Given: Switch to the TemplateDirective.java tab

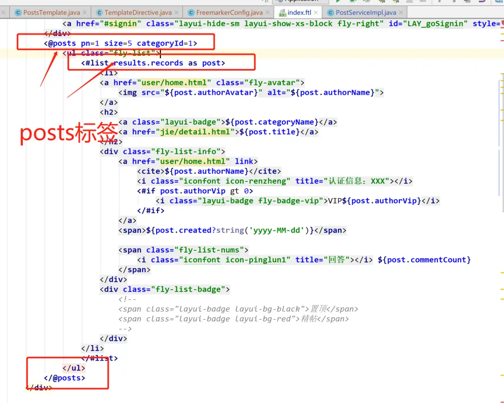Looking at the screenshot, I should tap(138, 13).
